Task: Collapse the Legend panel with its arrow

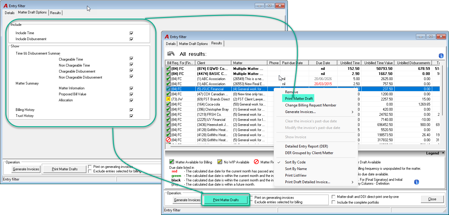Action: 443,153
